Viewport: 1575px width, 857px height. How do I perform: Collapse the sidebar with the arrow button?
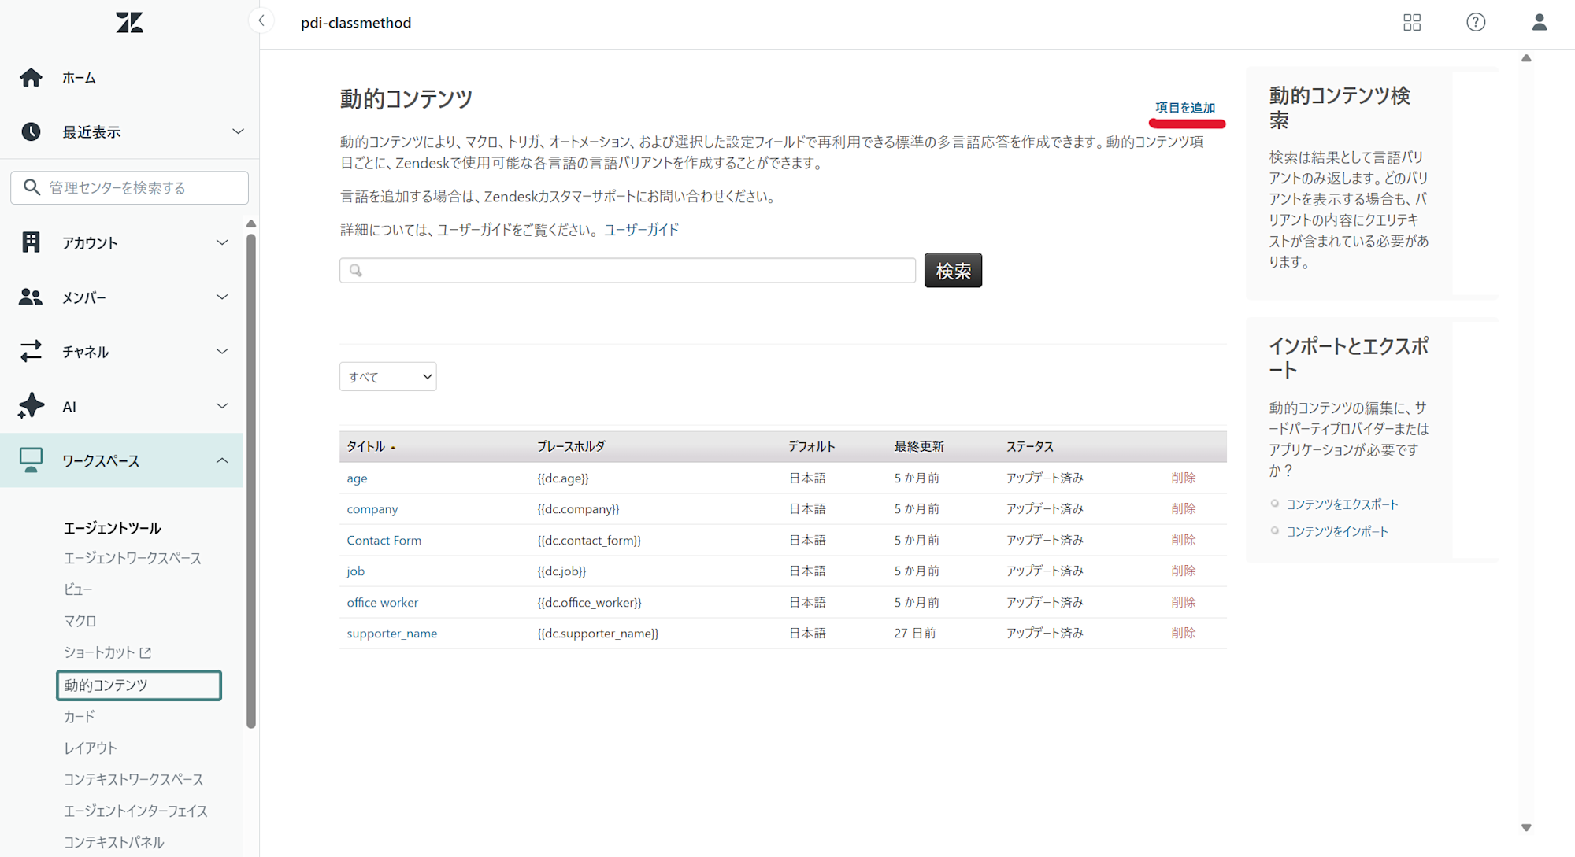(261, 21)
